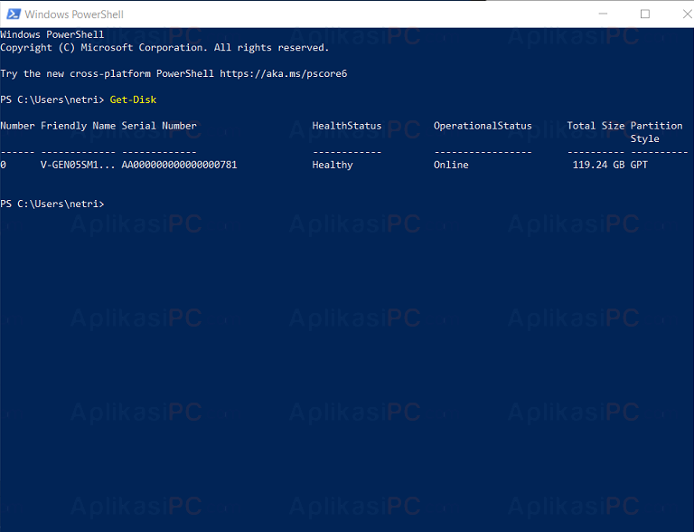
Task: Click the 'Healthy' status value
Action: click(333, 165)
